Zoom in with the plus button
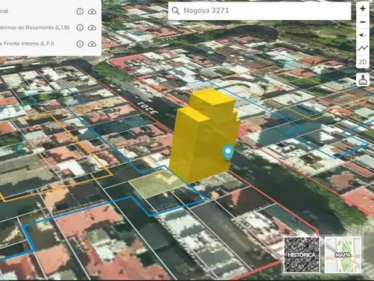Image resolution: width=374 pixels, height=281 pixels. pos(363,9)
